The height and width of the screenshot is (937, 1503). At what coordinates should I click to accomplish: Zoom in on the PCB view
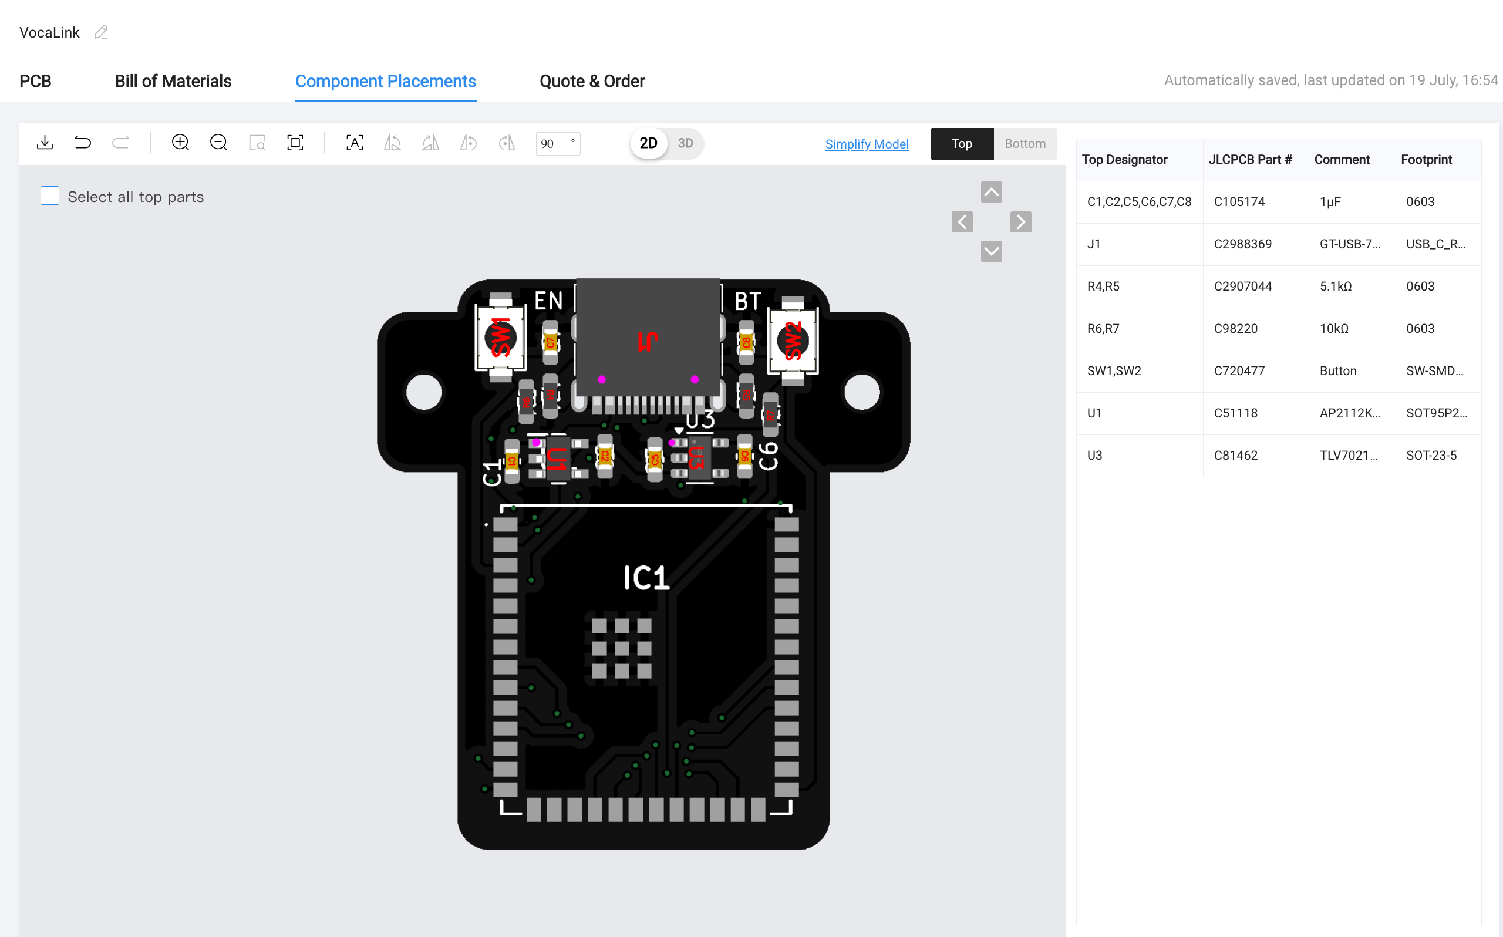(180, 143)
